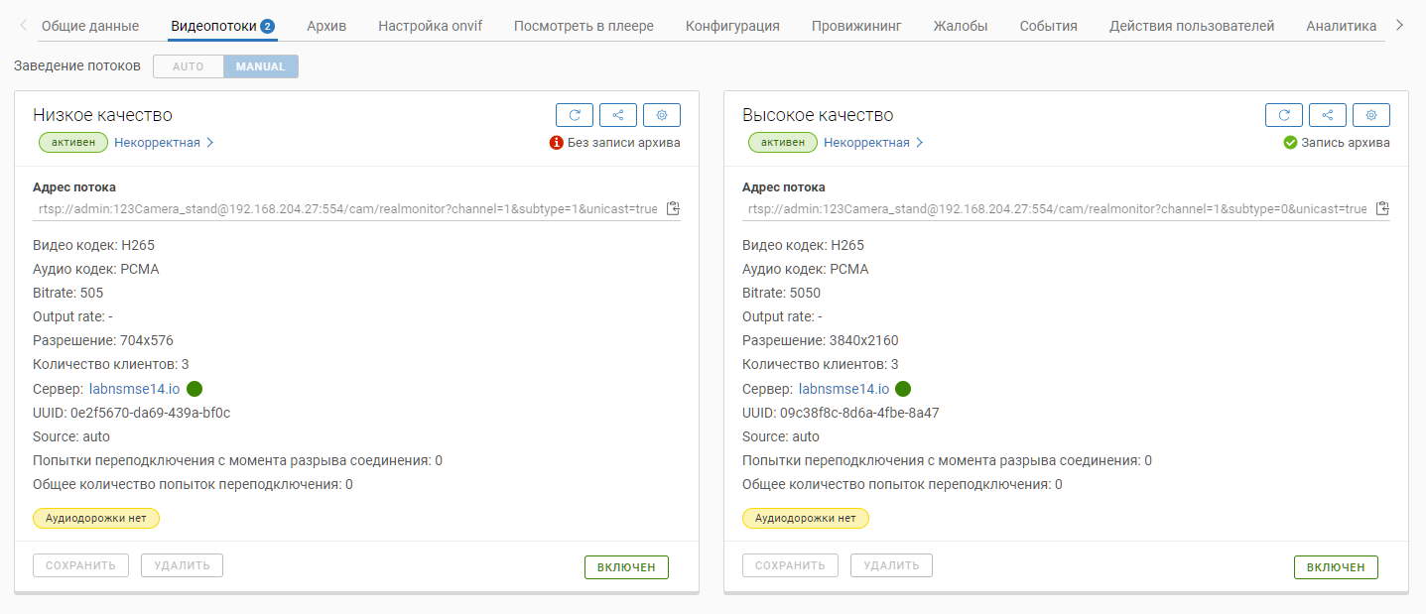Refresh the Высокое качество stream
Image resolution: width=1426 pixels, height=614 pixels.
coord(1284,115)
